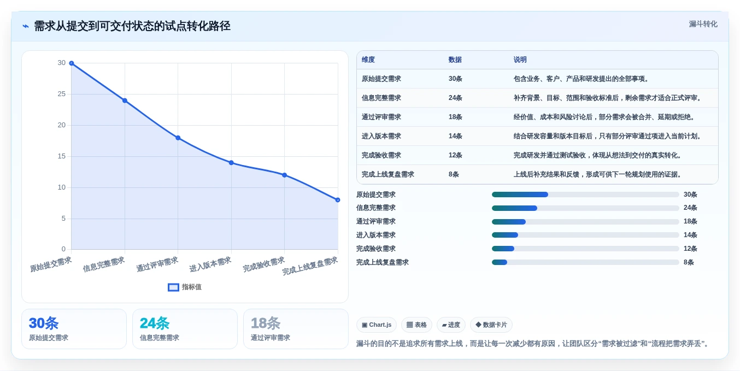Click the 信息完整需求 progress bar
This screenshot has height=371, width=740.
(585, 208)
